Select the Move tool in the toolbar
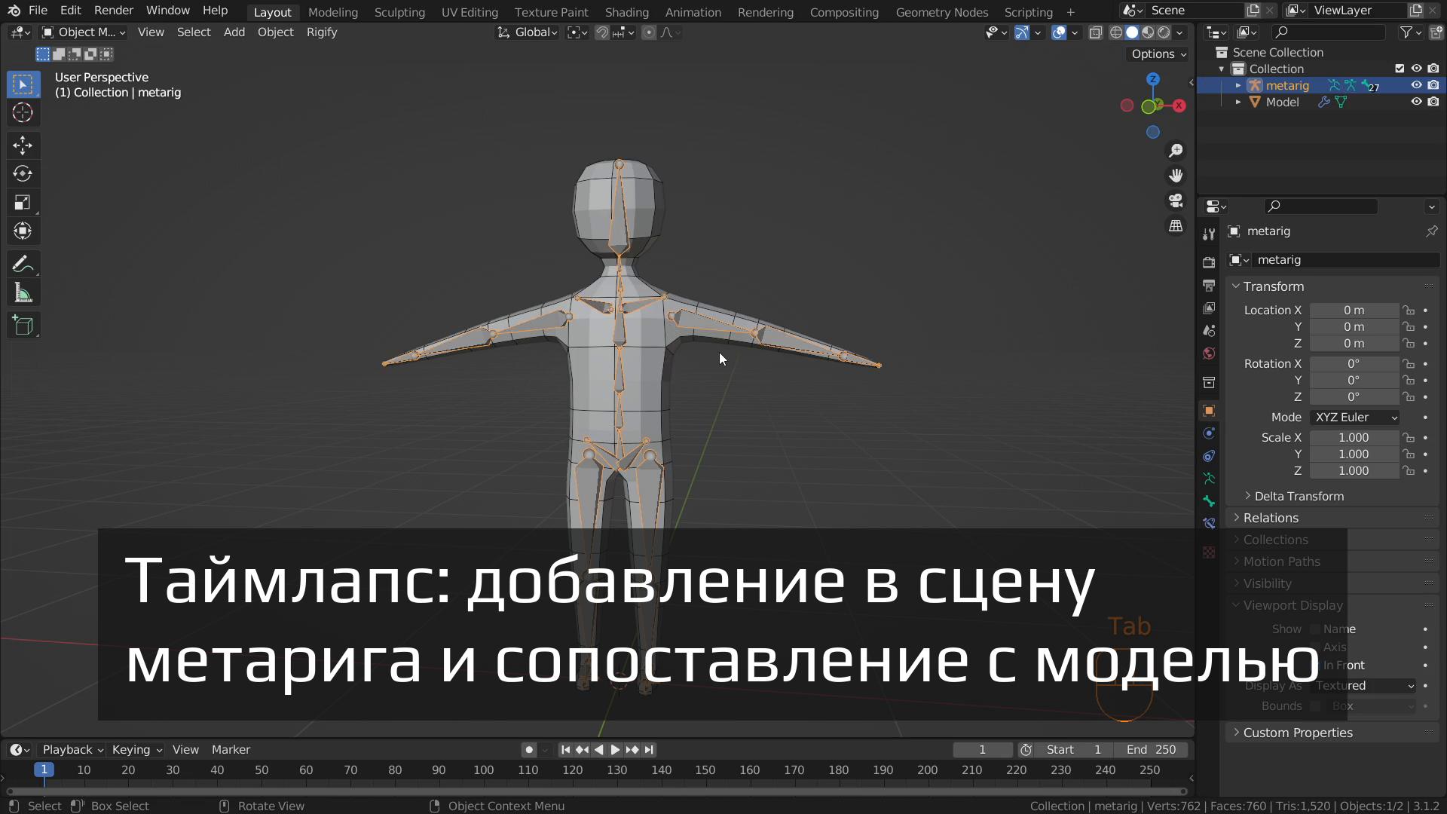Screen dimensions: 1447x814 pos(23,145)
